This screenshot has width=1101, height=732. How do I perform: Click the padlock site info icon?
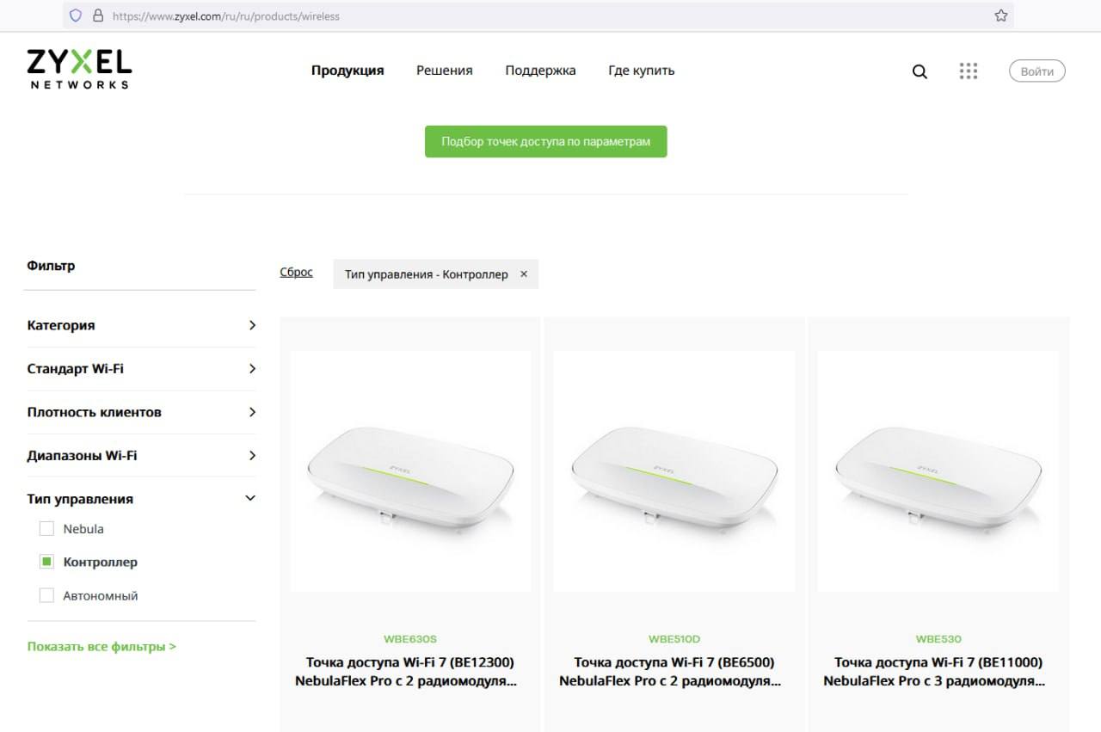pyautogui.click(x=98, y=15)
